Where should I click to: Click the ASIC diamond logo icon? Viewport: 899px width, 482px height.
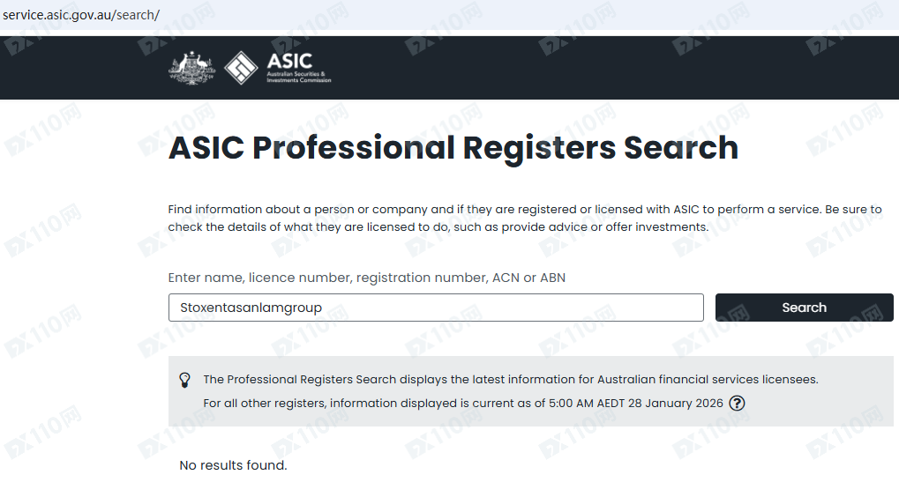pos(241,68)
